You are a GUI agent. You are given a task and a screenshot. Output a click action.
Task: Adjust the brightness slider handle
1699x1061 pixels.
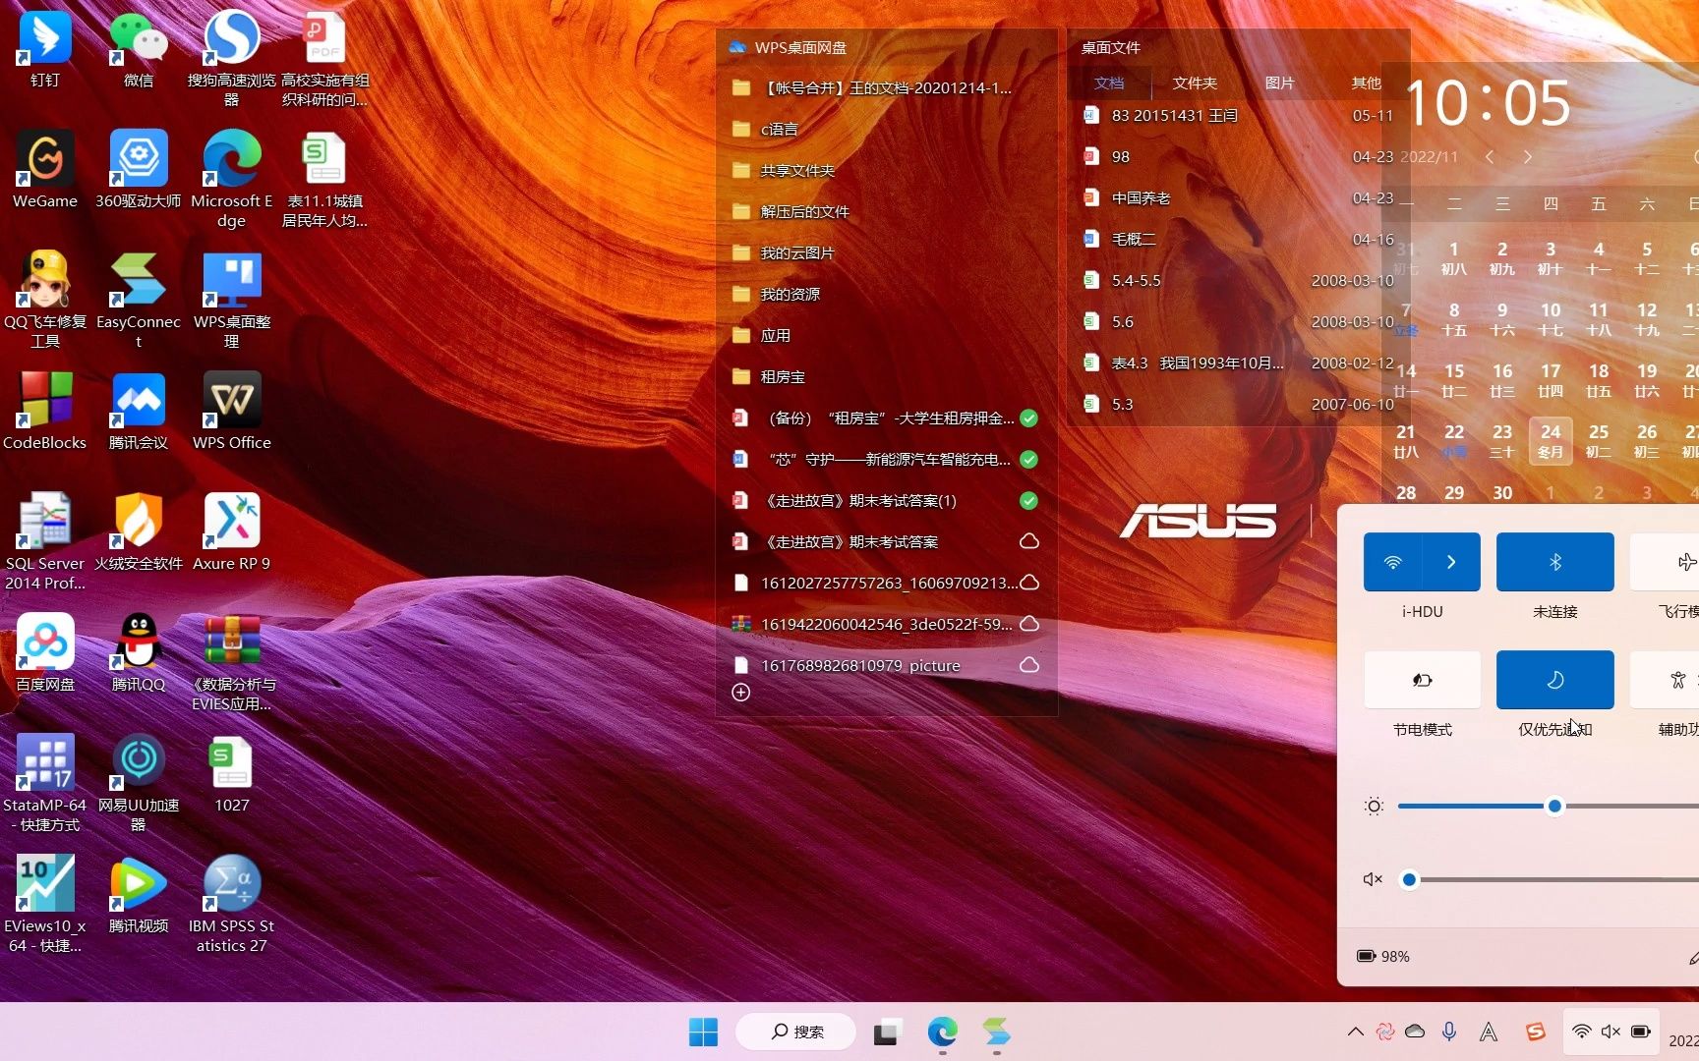1554,807
